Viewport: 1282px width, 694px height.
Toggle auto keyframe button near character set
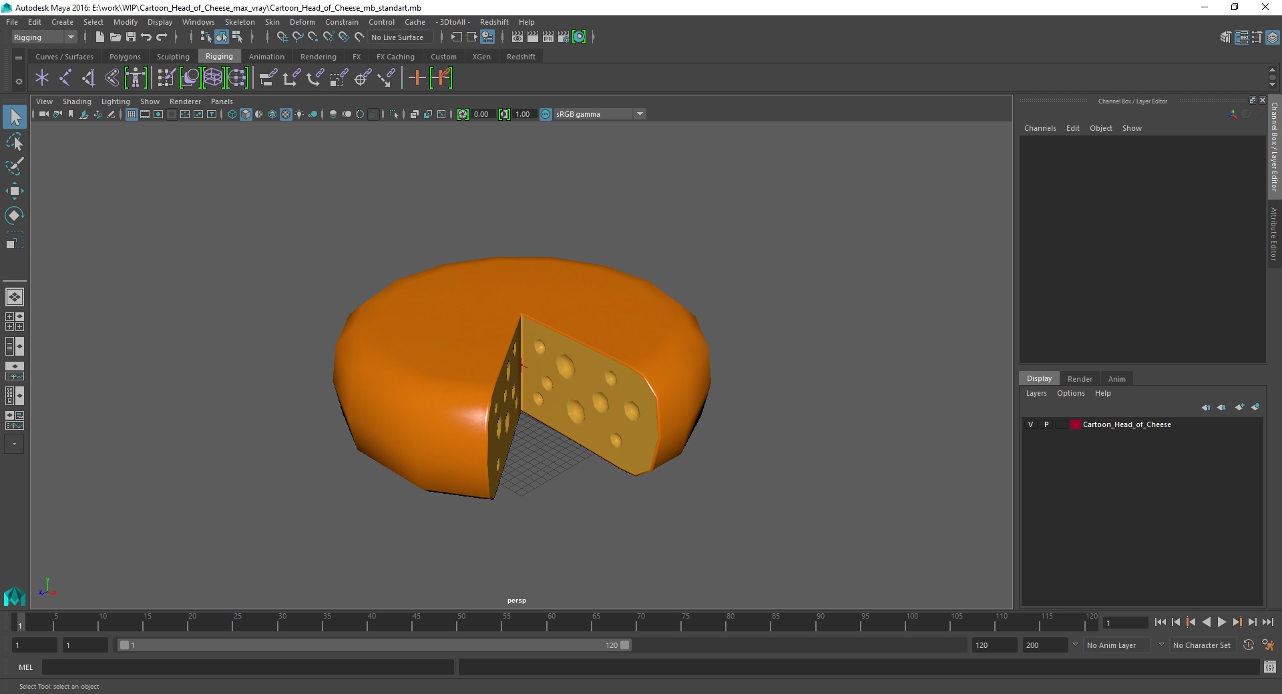pos(1249,645)
